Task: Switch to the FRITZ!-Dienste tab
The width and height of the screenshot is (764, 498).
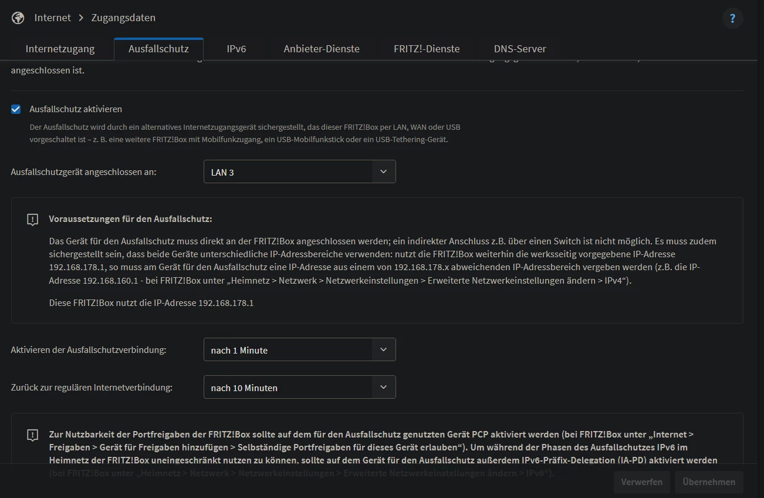Action: pyautogui.click(x=427, y=49)
